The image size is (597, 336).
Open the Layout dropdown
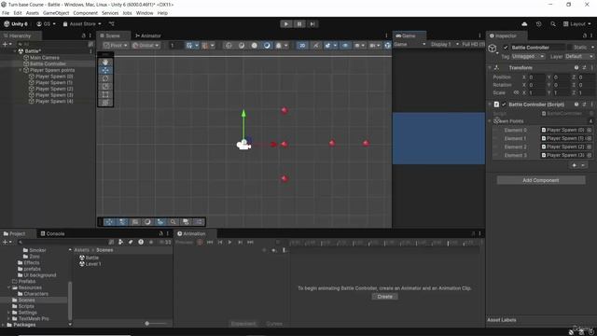tap(577, 24)
